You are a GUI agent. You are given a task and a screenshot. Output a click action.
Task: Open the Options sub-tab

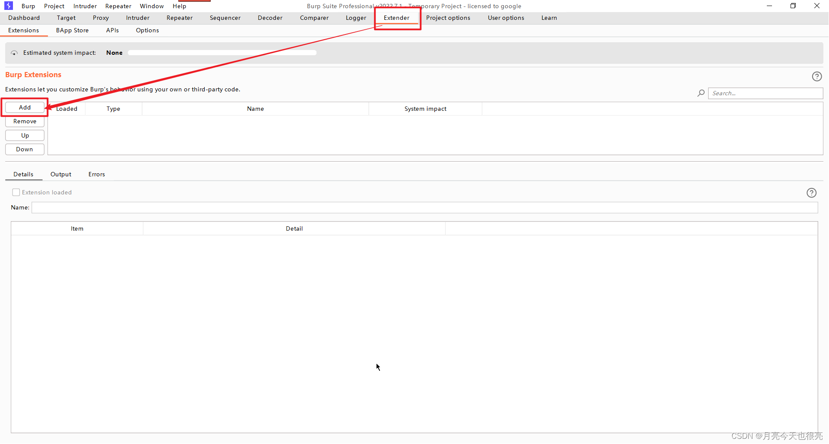click(x=147, y=30)
